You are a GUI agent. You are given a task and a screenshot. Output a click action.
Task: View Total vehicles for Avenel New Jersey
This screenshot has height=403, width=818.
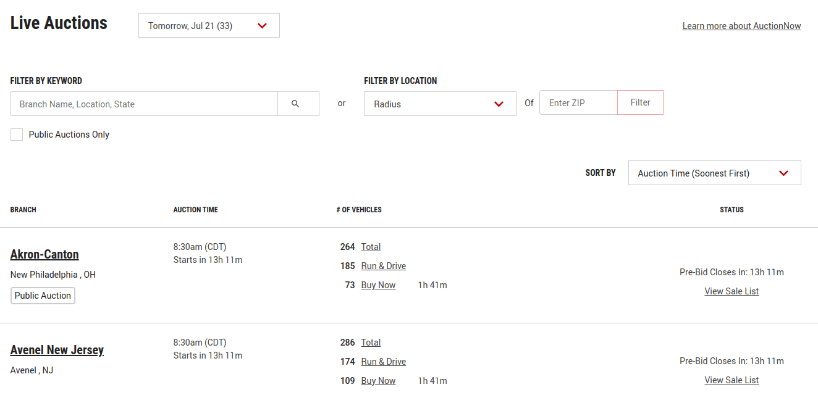(371, 343)
